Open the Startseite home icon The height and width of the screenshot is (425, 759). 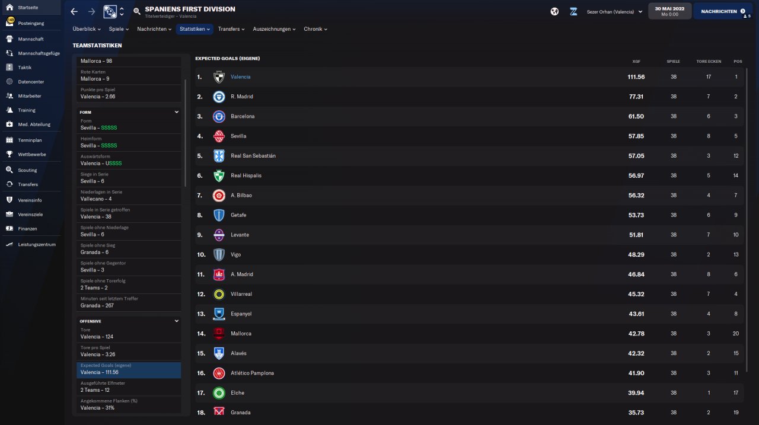coord(9,7)
